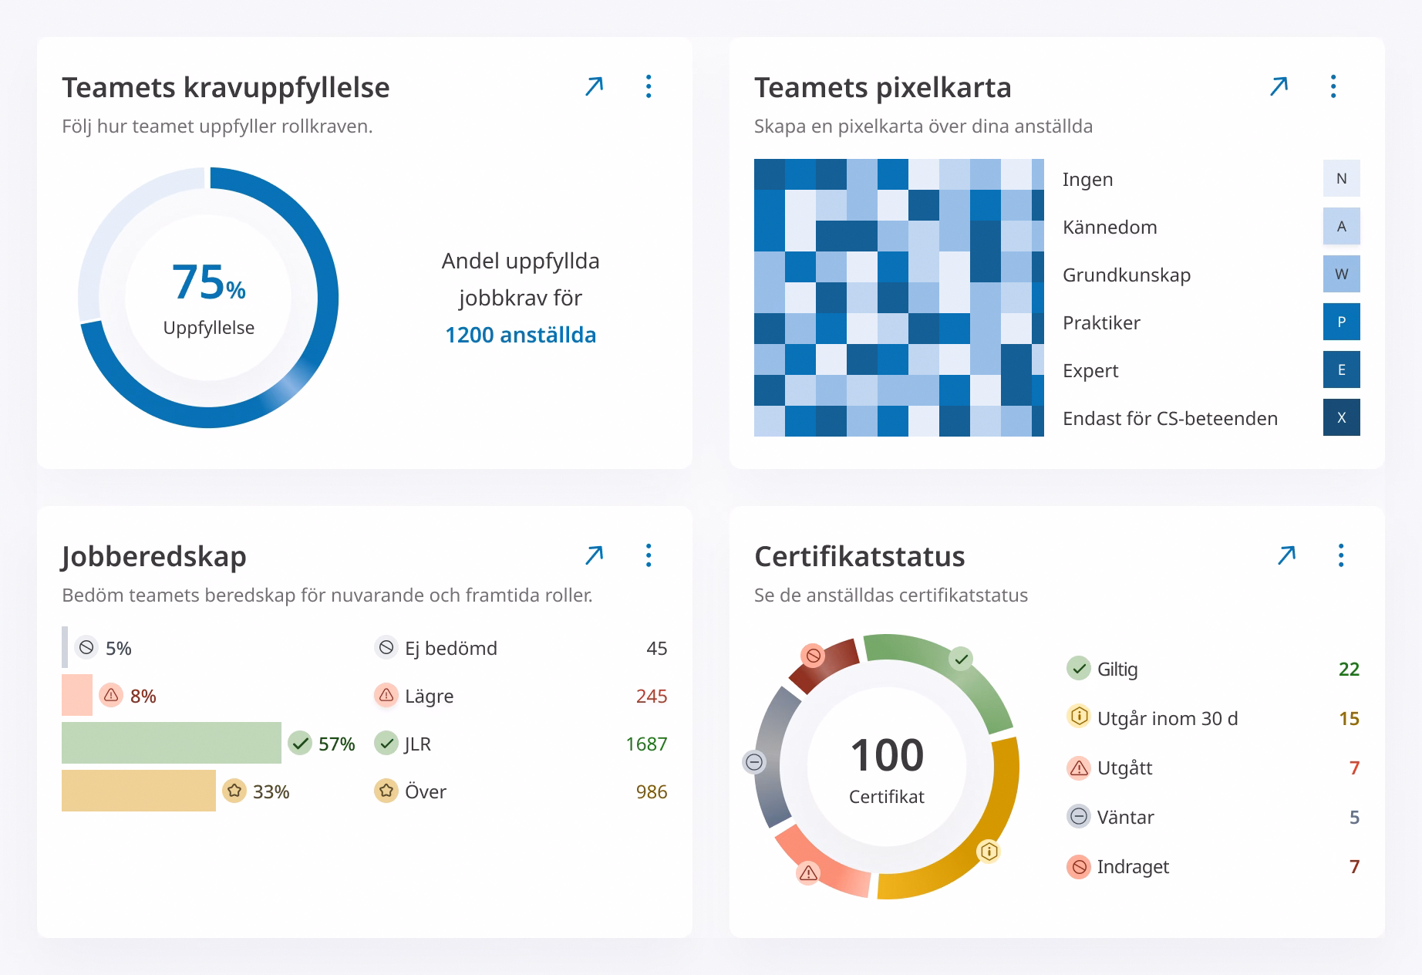
Task: Select the A swatch for Kännedom
Action: (x=1342, y=226)
